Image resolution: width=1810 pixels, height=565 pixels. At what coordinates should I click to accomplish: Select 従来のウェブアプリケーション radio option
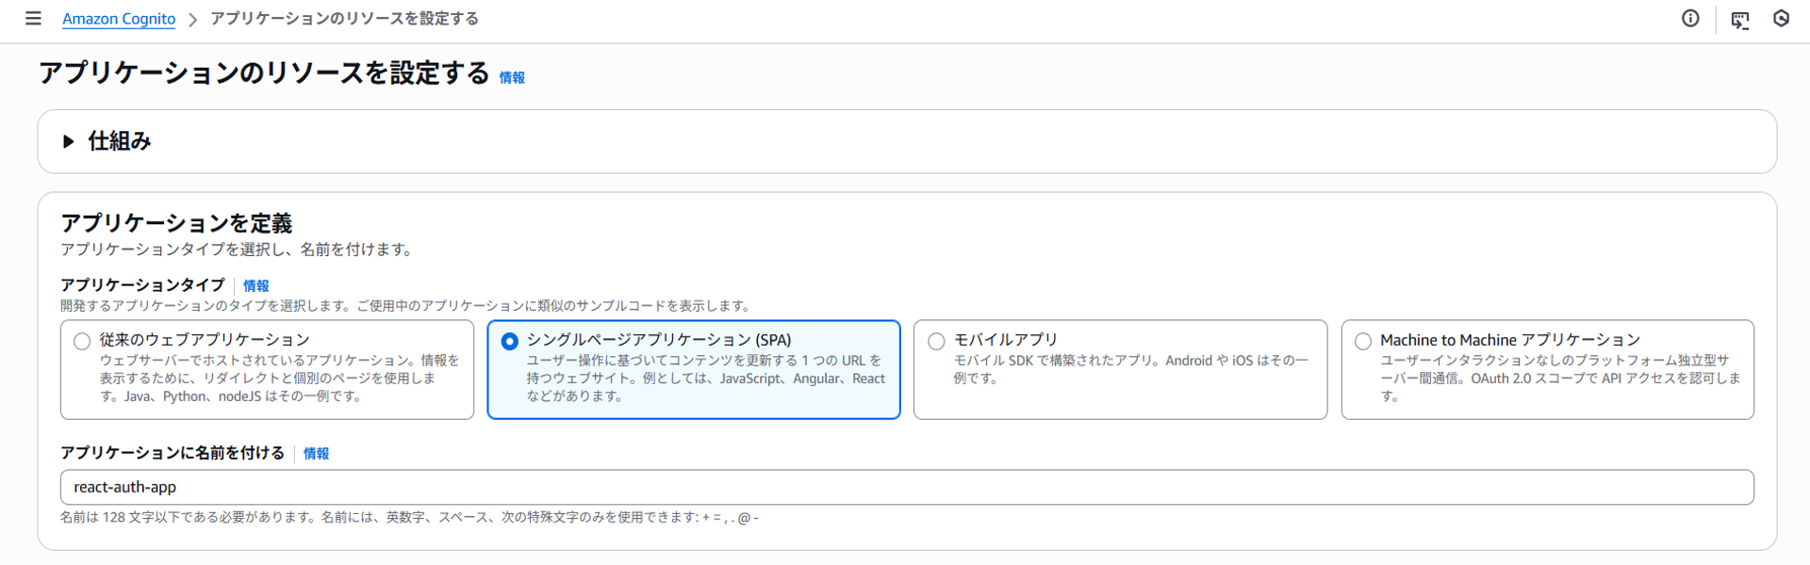[82, 341]
